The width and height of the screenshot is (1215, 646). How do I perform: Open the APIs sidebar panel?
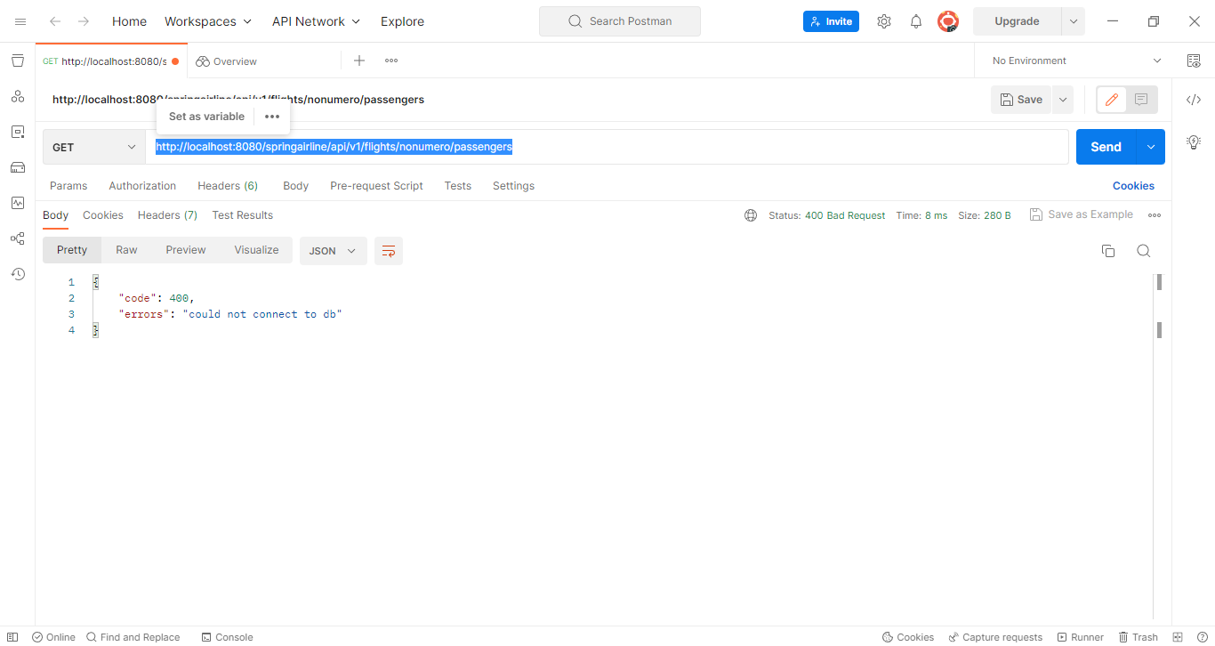17,96
